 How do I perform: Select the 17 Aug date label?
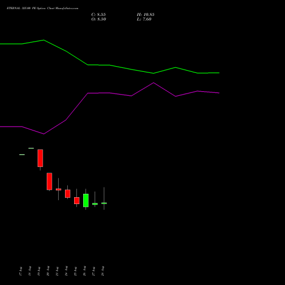21,271
